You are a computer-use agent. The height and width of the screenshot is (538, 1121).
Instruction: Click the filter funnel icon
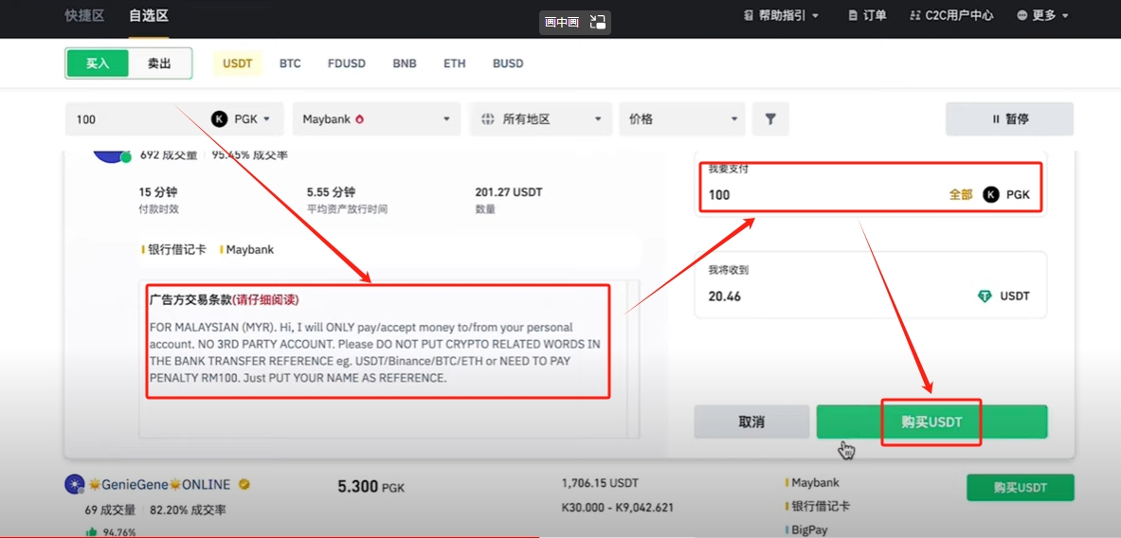[x=770, y=119]
